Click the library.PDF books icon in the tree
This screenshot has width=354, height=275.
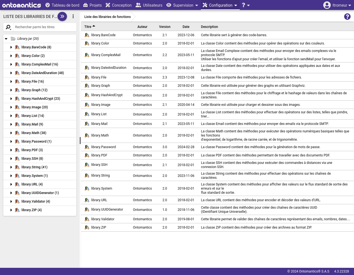pyautogui.click(x=17, y=150)
